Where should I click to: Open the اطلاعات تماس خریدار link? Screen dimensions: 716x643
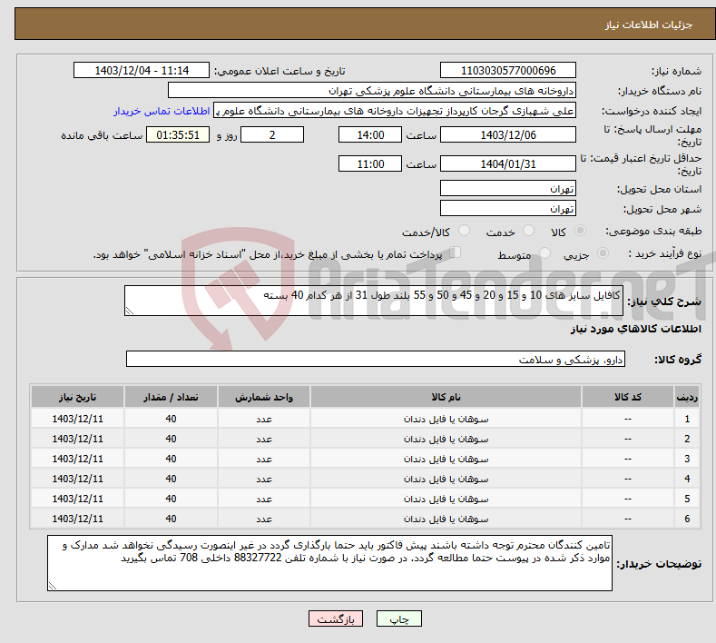[162, 111]
